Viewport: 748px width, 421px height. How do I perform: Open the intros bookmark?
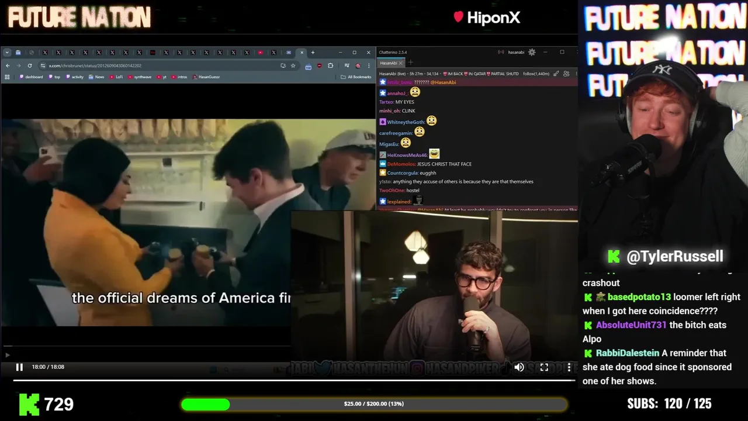pos(179,77)
